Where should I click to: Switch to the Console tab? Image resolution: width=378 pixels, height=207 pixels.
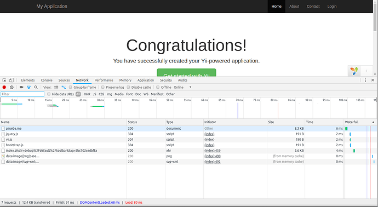47,81
